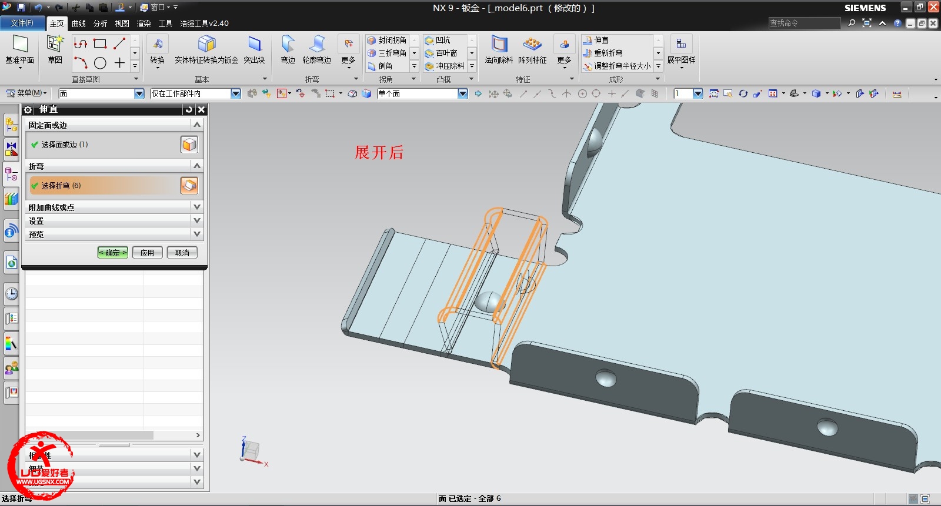Click the 倒角 chamfer tool

pos(381,66)
